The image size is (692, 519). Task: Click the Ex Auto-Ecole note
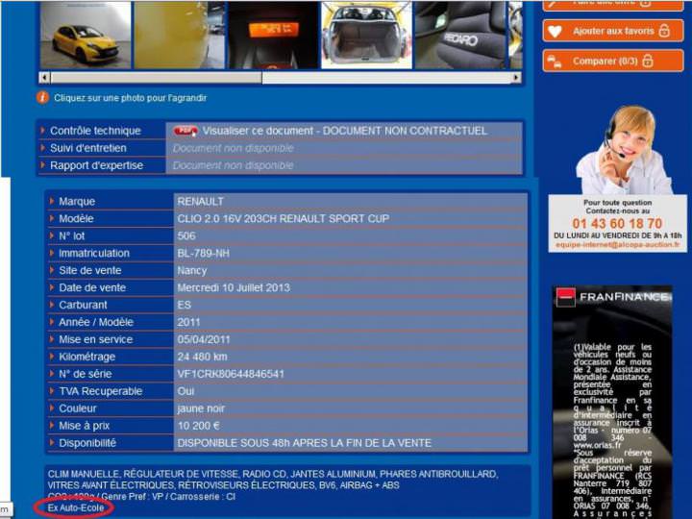tap(76, 507)
